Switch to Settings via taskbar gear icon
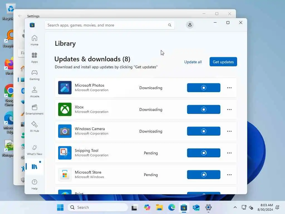Image resolution: width=285 pixels, height=214 pixels. pos(208,207)
